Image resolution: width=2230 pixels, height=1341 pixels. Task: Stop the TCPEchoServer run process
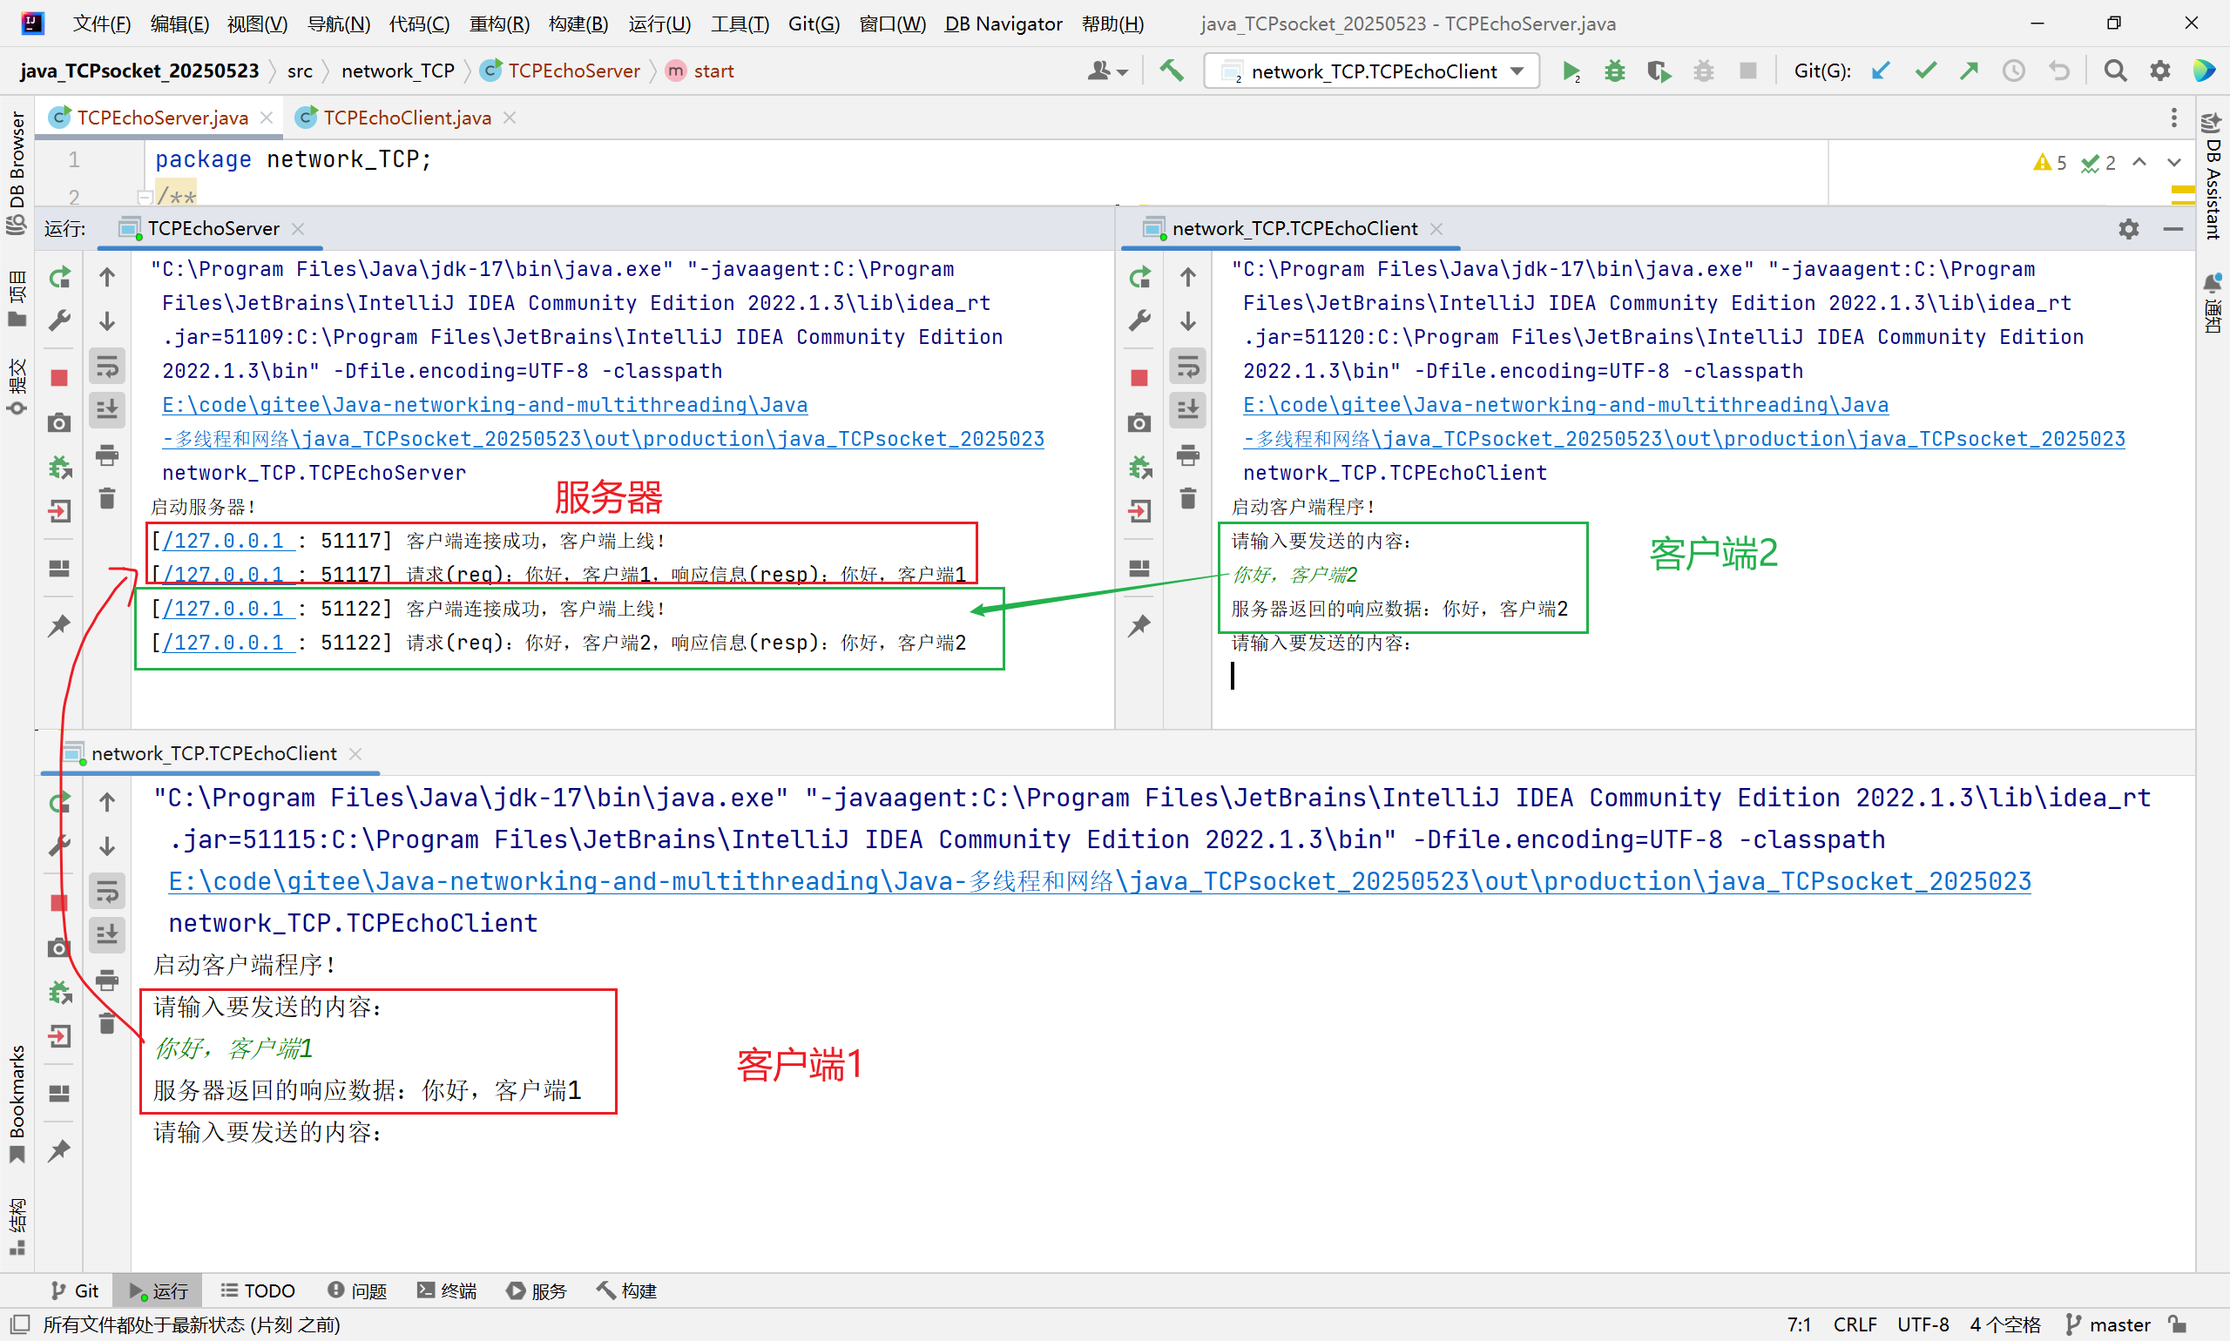pos(59,378)
